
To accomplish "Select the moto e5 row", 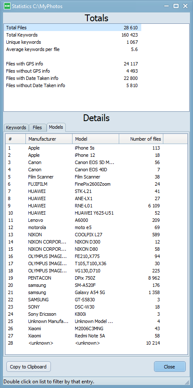I will click(x=84, y=227).
